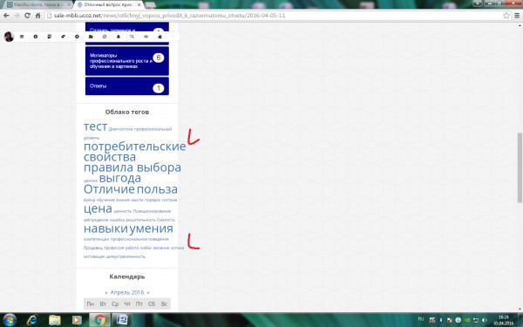Click the Bluetooth tray icon
This screenshot has height=327, width=523.
(x=440, y=320)
